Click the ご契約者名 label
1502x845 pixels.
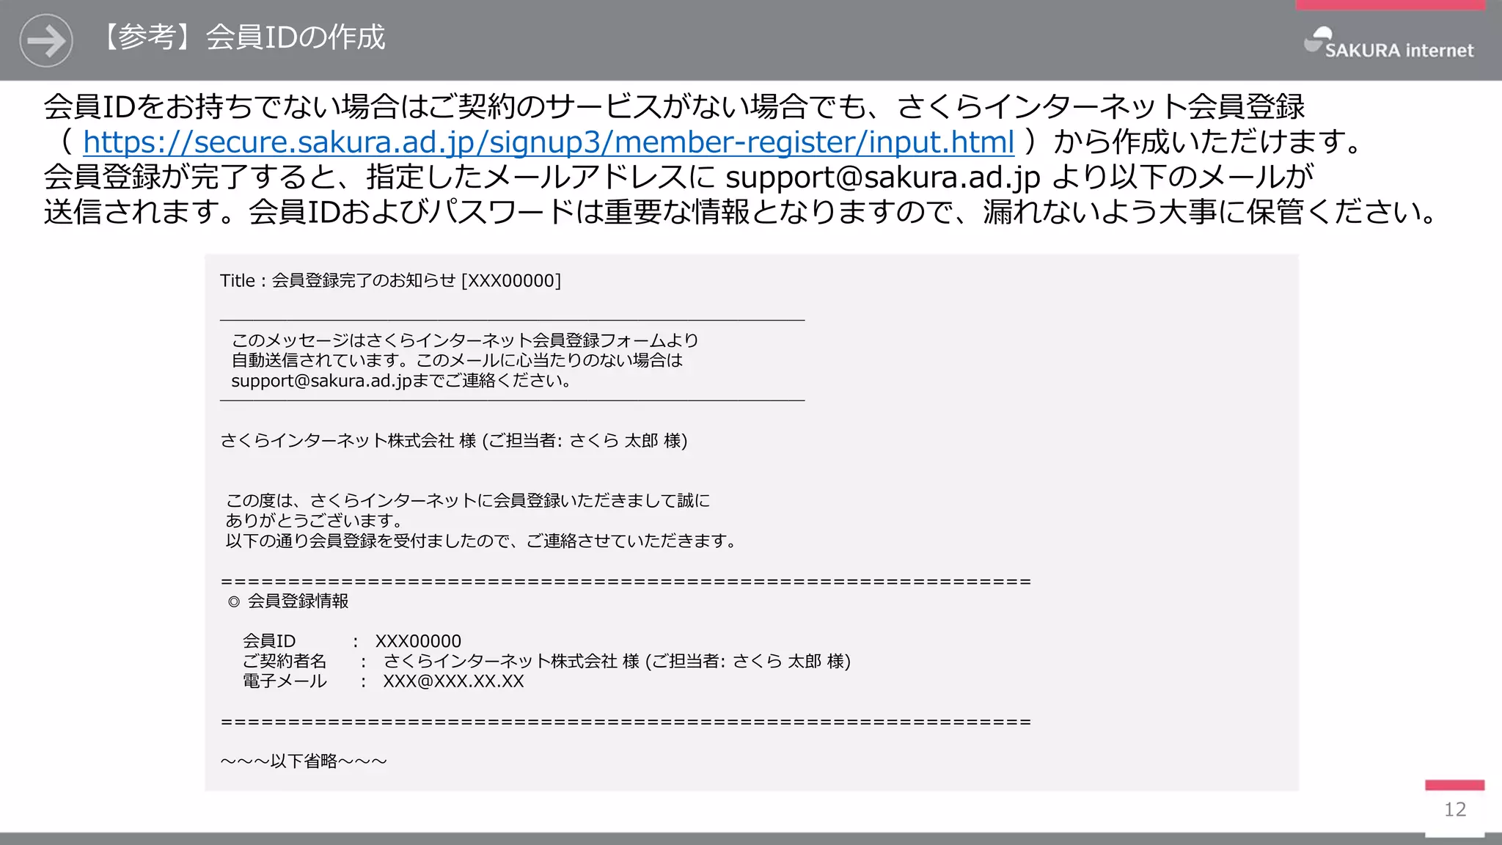coord(285,662)
